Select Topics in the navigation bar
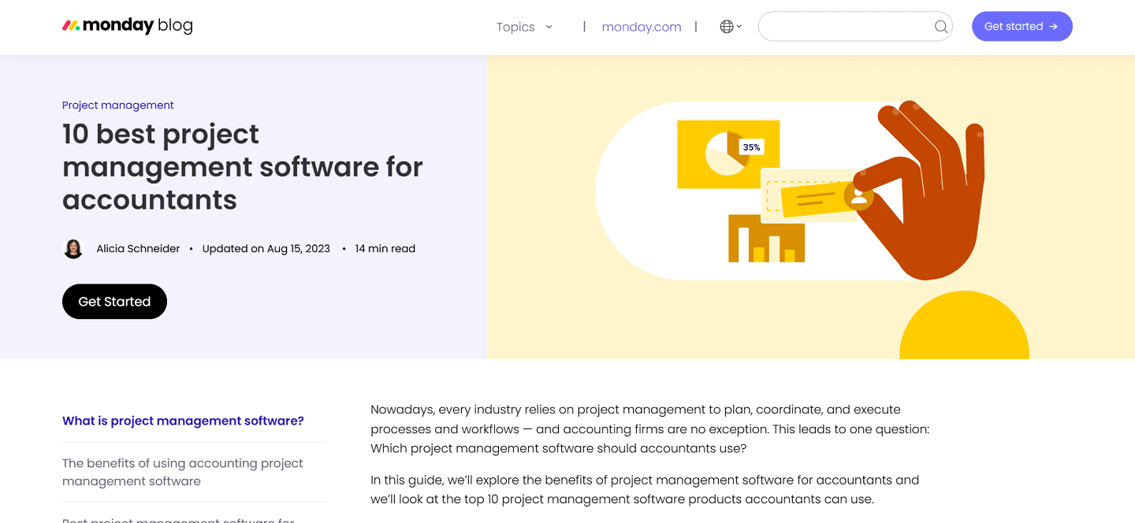Image resolution: width=1135 pixels, height=523 pixels. (x=515, y=27)
